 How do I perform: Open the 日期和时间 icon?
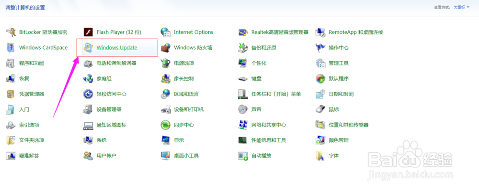point(320,94)
